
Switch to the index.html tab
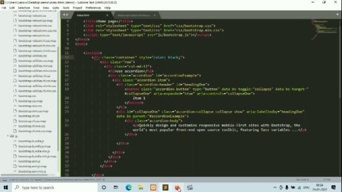pos(91,15)
